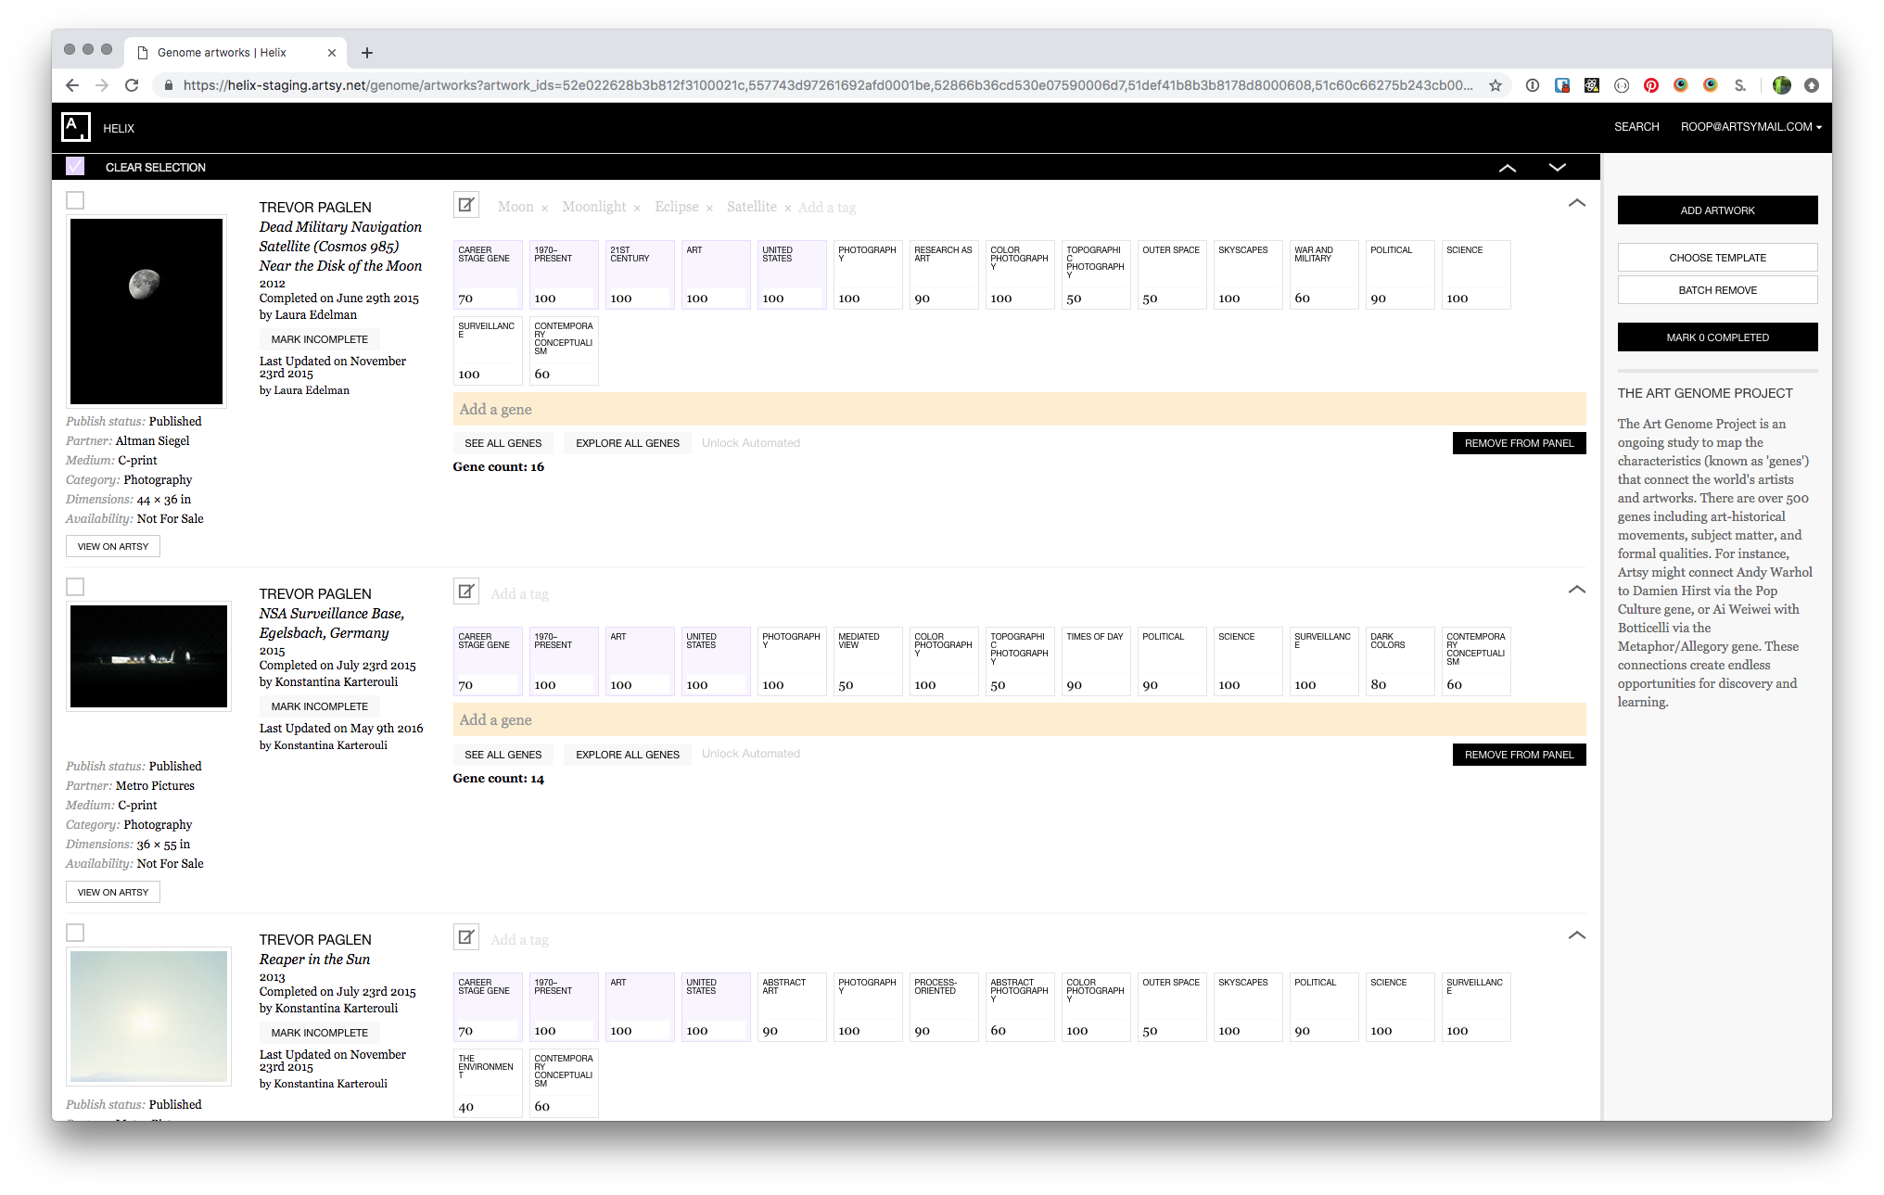Image resolution: width=1884 pixels, height=1195 pixels.
Task: Open the Reaper in the Sun thumbnail
Action: tap(148, 1016)
